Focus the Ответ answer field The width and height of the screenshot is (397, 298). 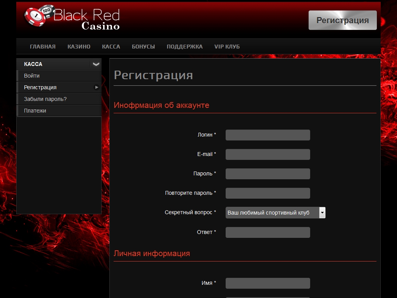pos(268,232)
